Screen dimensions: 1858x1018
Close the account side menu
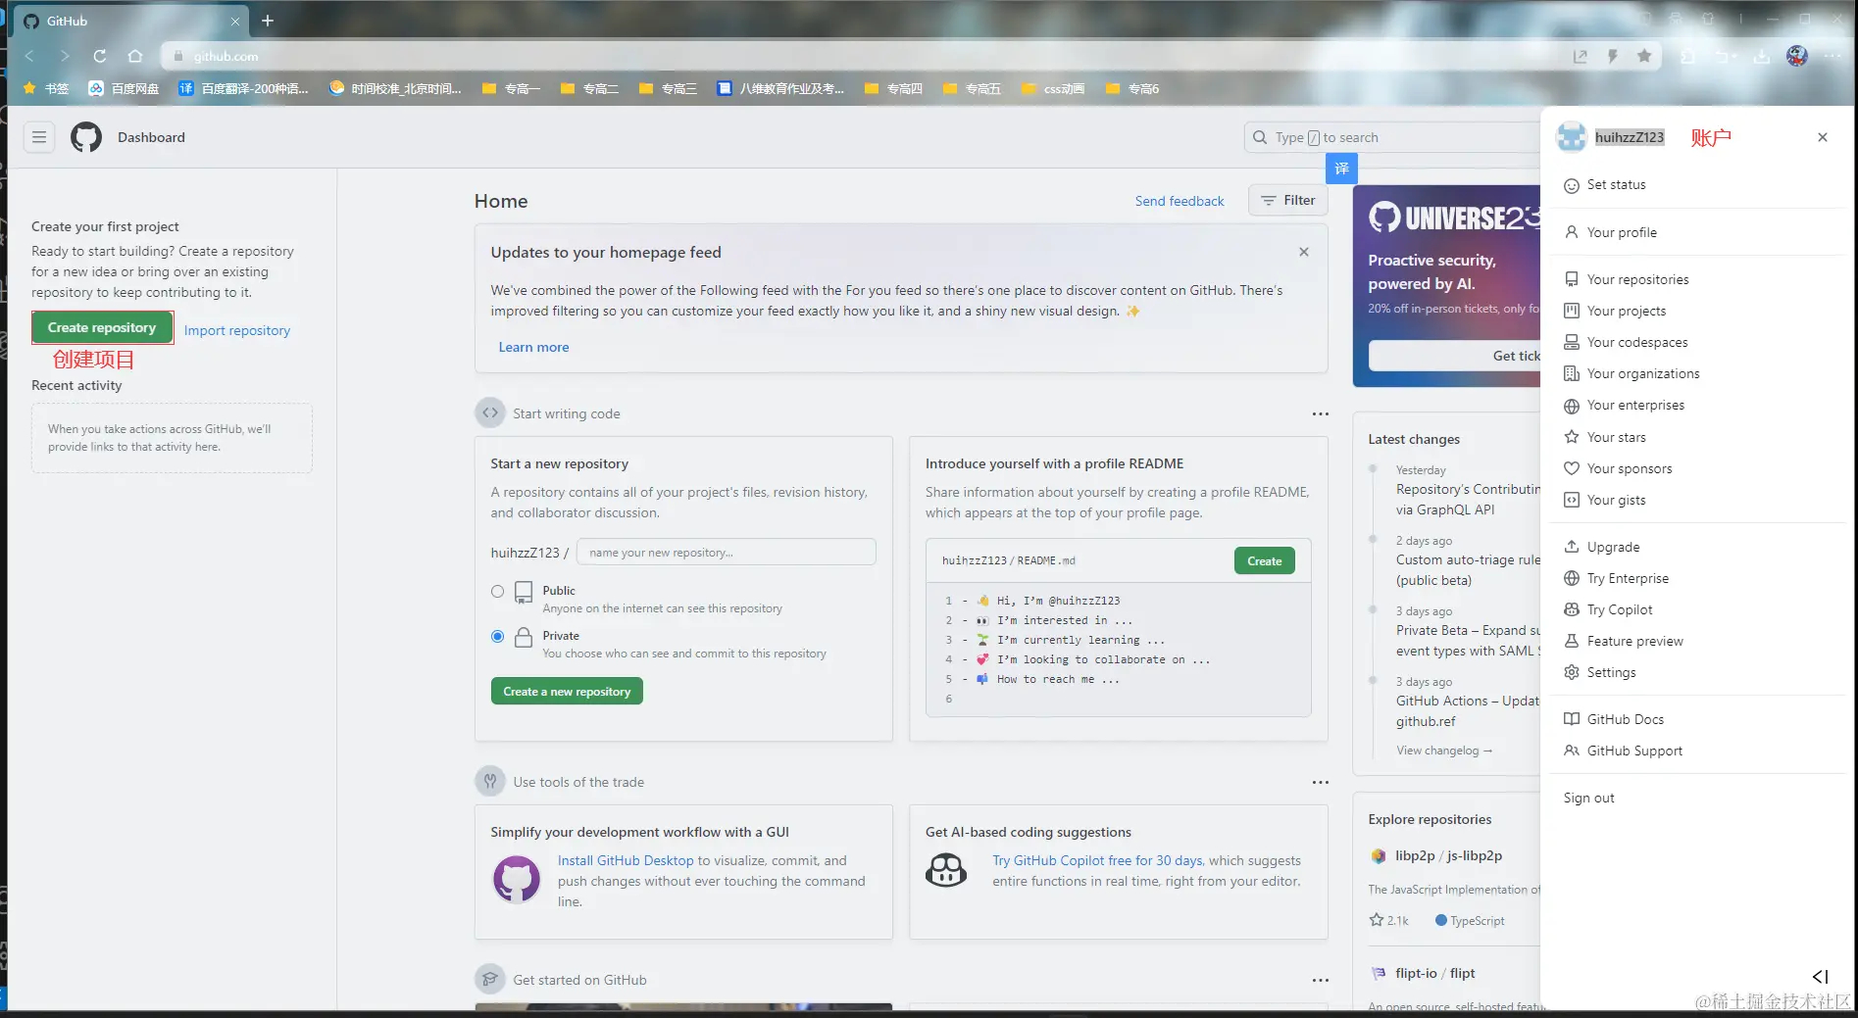tap(1823, 137)
